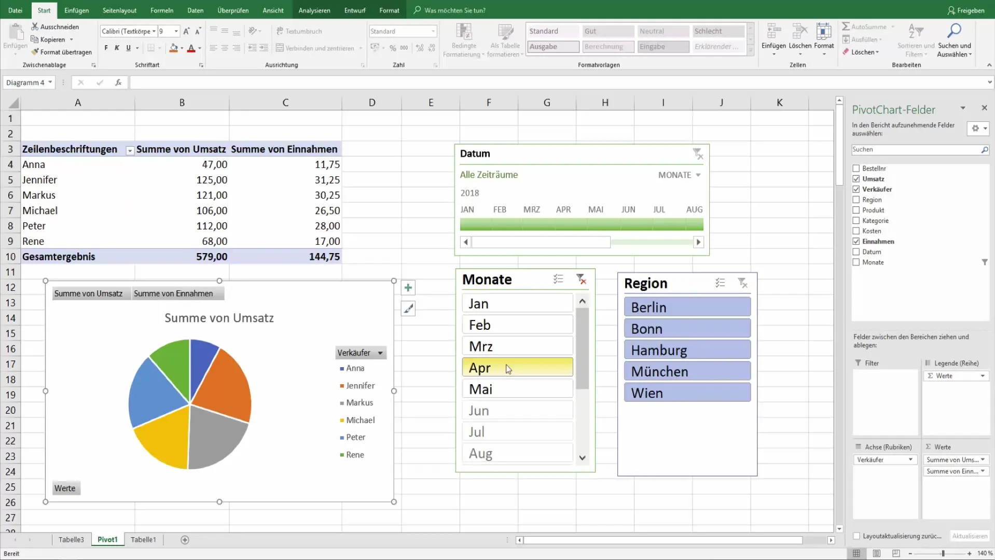Switch to Tabelle3 sheet tab
This screenshot has height=560, width=995.
(71, 540)
